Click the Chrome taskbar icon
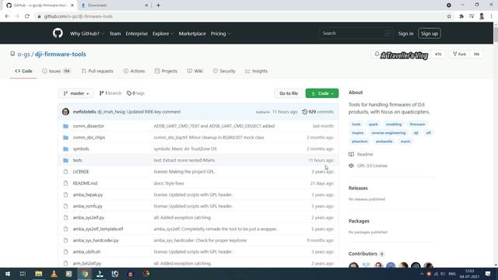The width and height of the screenshot is (498, 280). (x=85, y=274)
